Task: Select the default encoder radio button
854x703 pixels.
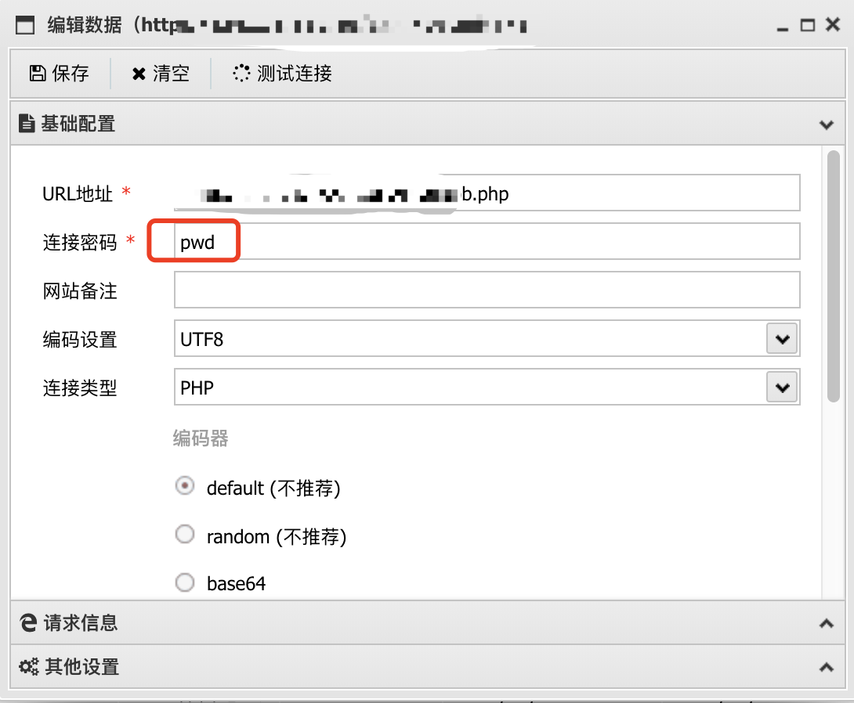Action: pyautogui.click(x=185, y=487)
